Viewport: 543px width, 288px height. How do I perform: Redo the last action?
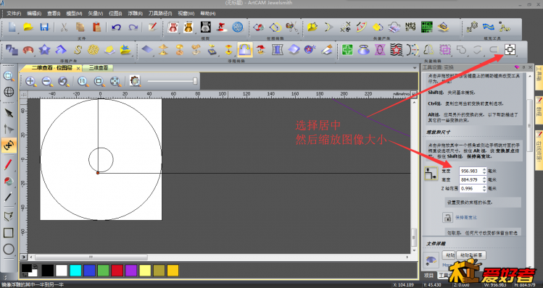(133, 27)
